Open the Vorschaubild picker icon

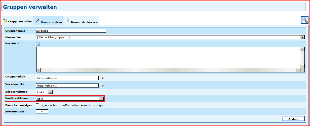click(x=102, y=85)
